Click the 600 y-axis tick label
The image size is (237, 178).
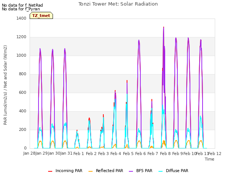[x=23, y=92]
